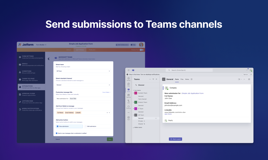This screenshot has height=160, width=268.
Task: Collapse the Product Team tree
Action: coord(133,102)
